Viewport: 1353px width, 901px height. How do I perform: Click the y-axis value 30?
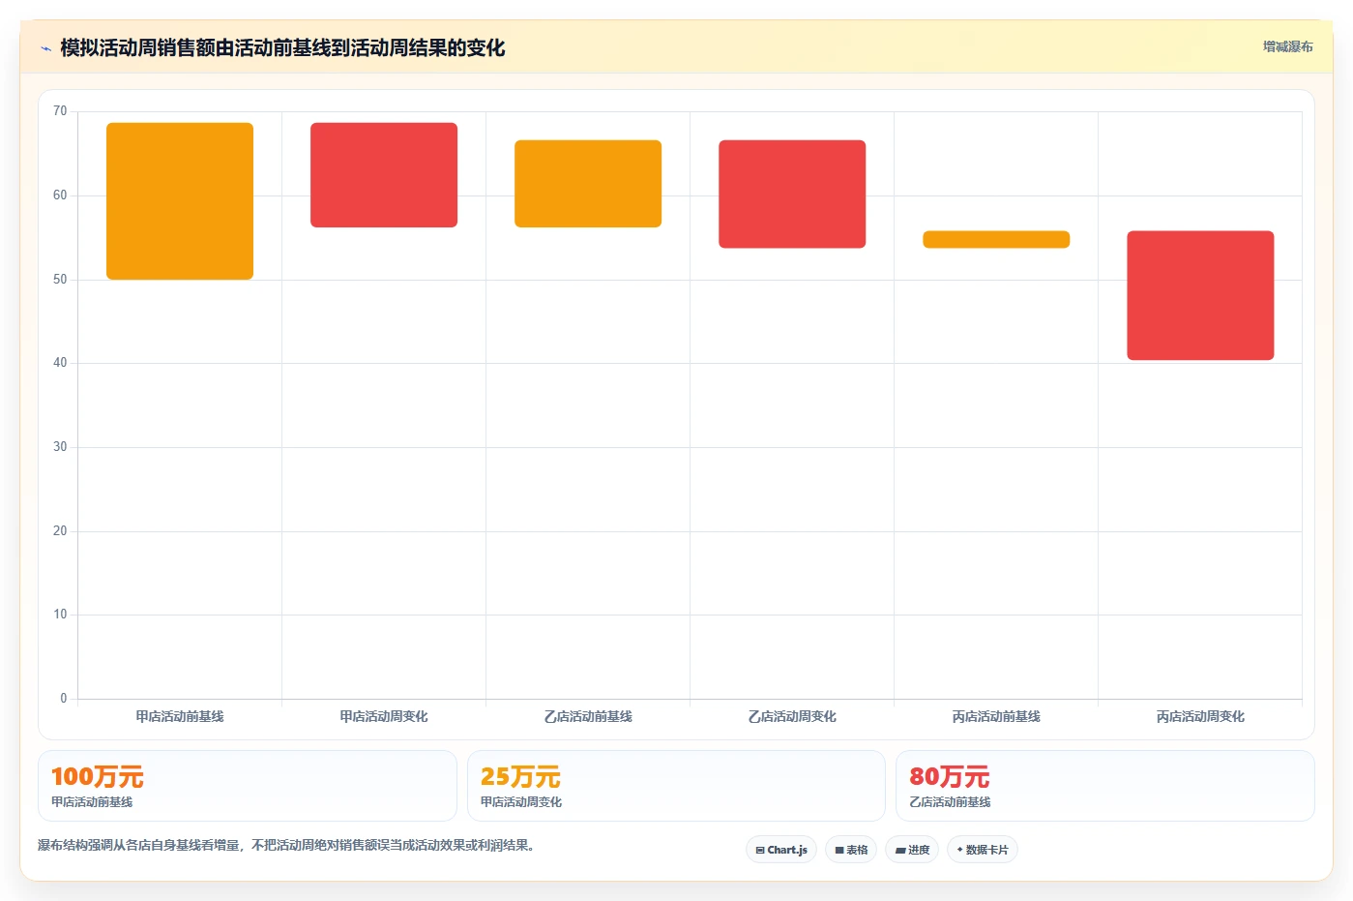pyautogui.click(x=60, y=447)
